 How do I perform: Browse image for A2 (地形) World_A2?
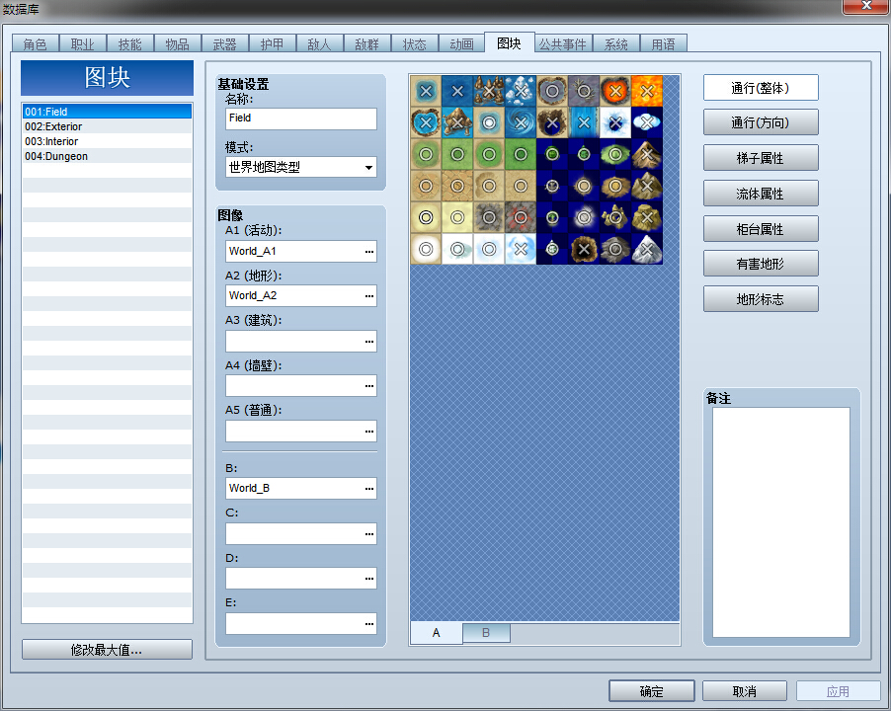(369, 296)
